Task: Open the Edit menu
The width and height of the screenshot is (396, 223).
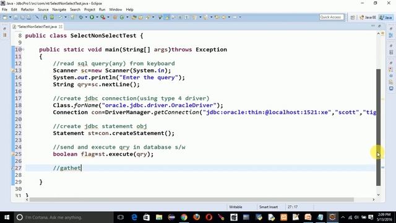Action: (x=14, y=10)
